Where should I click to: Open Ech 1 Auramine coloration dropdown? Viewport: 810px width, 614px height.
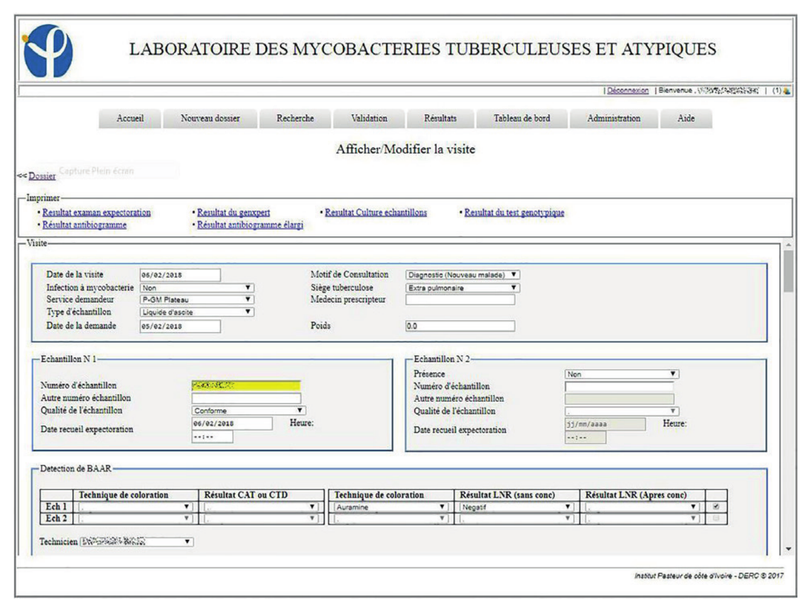[x=390, y=507]
